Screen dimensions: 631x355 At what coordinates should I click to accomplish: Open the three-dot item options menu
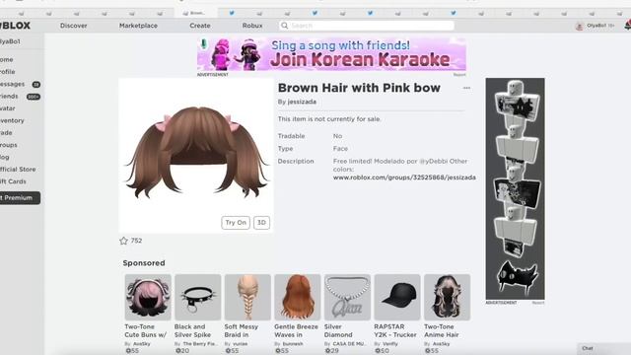(x=466, y=88)
